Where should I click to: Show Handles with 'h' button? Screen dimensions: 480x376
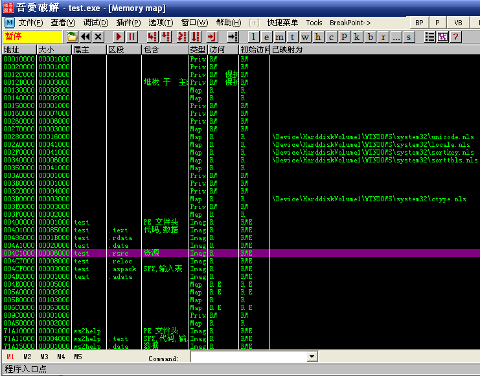318,37
